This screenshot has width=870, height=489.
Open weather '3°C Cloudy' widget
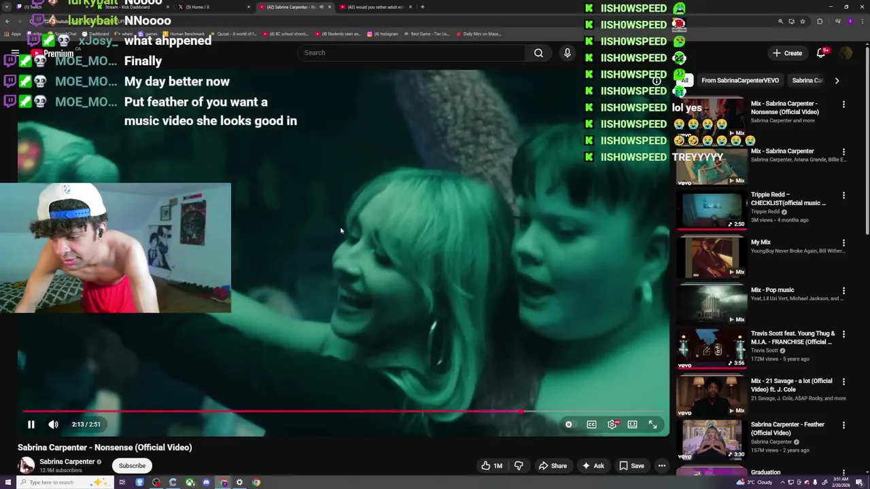pyautogui.click(x=755, y=482)
